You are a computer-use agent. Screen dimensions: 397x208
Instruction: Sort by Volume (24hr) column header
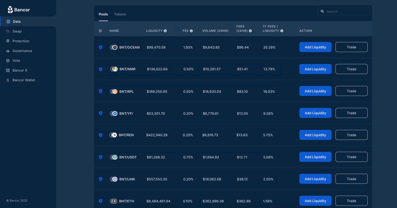pyautogui.click(x=215, y=31)
